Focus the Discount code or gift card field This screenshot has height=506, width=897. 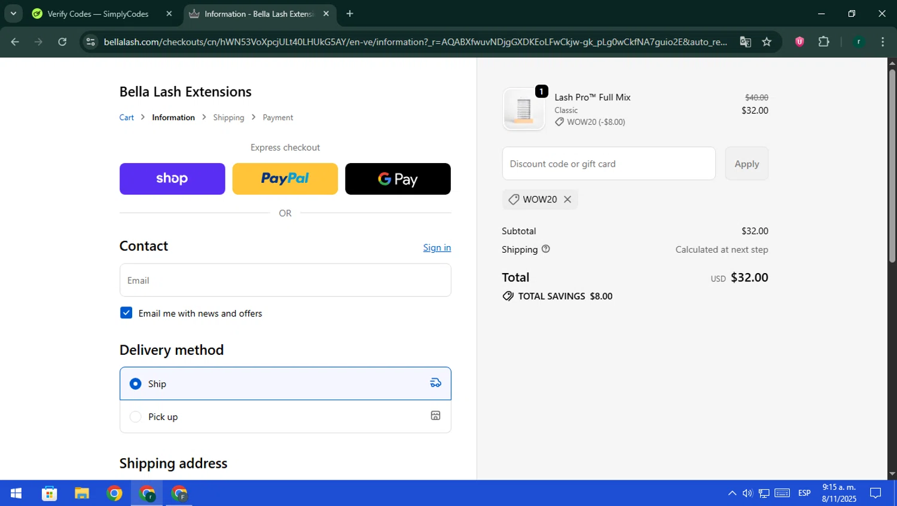pos(609,164)
